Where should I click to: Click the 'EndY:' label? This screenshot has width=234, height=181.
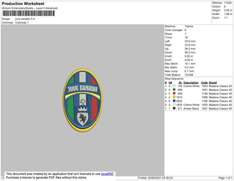coord(168,60)
